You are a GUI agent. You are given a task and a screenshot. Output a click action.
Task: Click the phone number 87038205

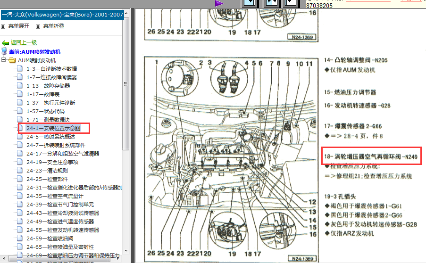click(x=319, y=6)
